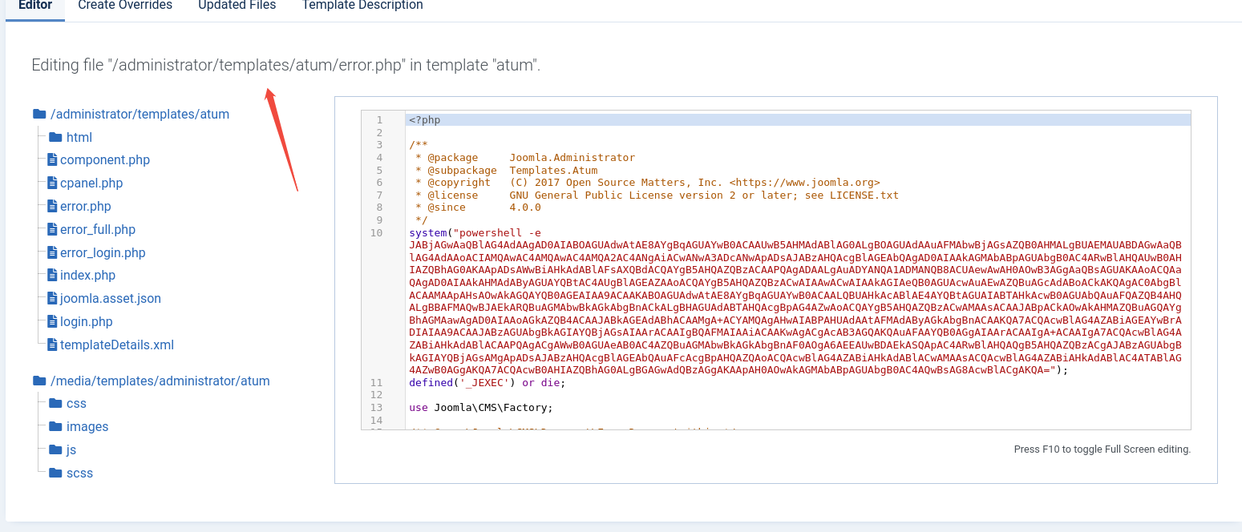The image size is (1242, 532).
Task: Click the html folder icon
Action: [x=55, y=138]
